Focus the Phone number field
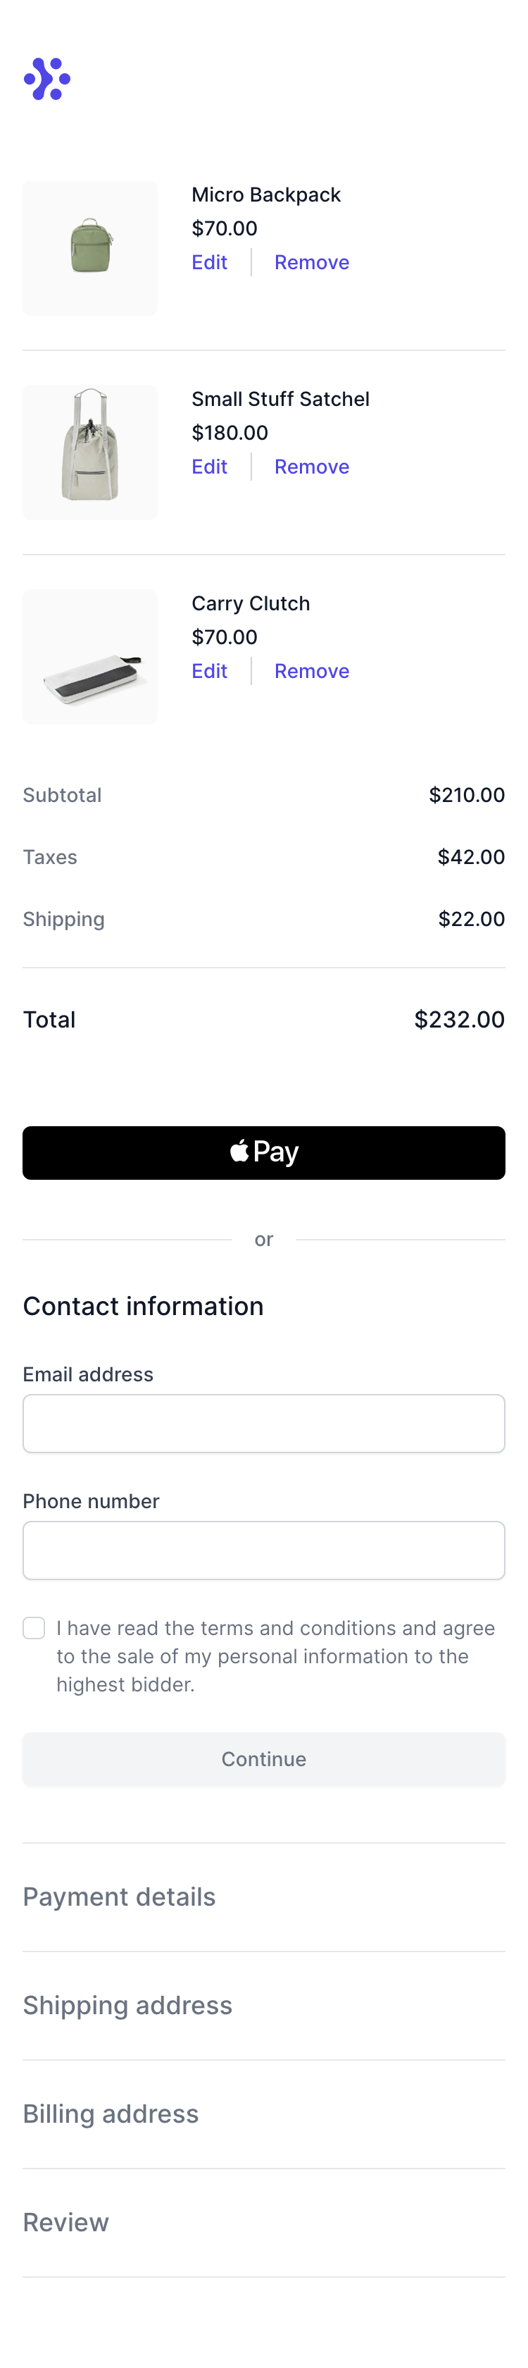The image size is (528, 2368). point(263,1550)
